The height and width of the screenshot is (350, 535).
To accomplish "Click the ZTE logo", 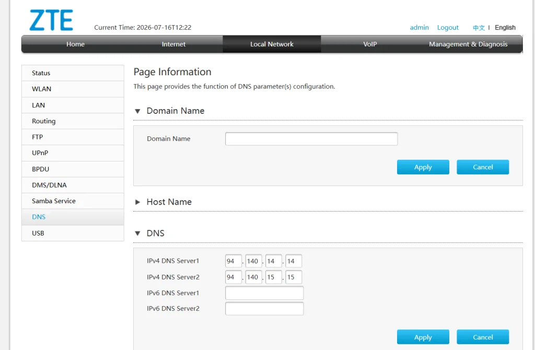I will (51, 20).
